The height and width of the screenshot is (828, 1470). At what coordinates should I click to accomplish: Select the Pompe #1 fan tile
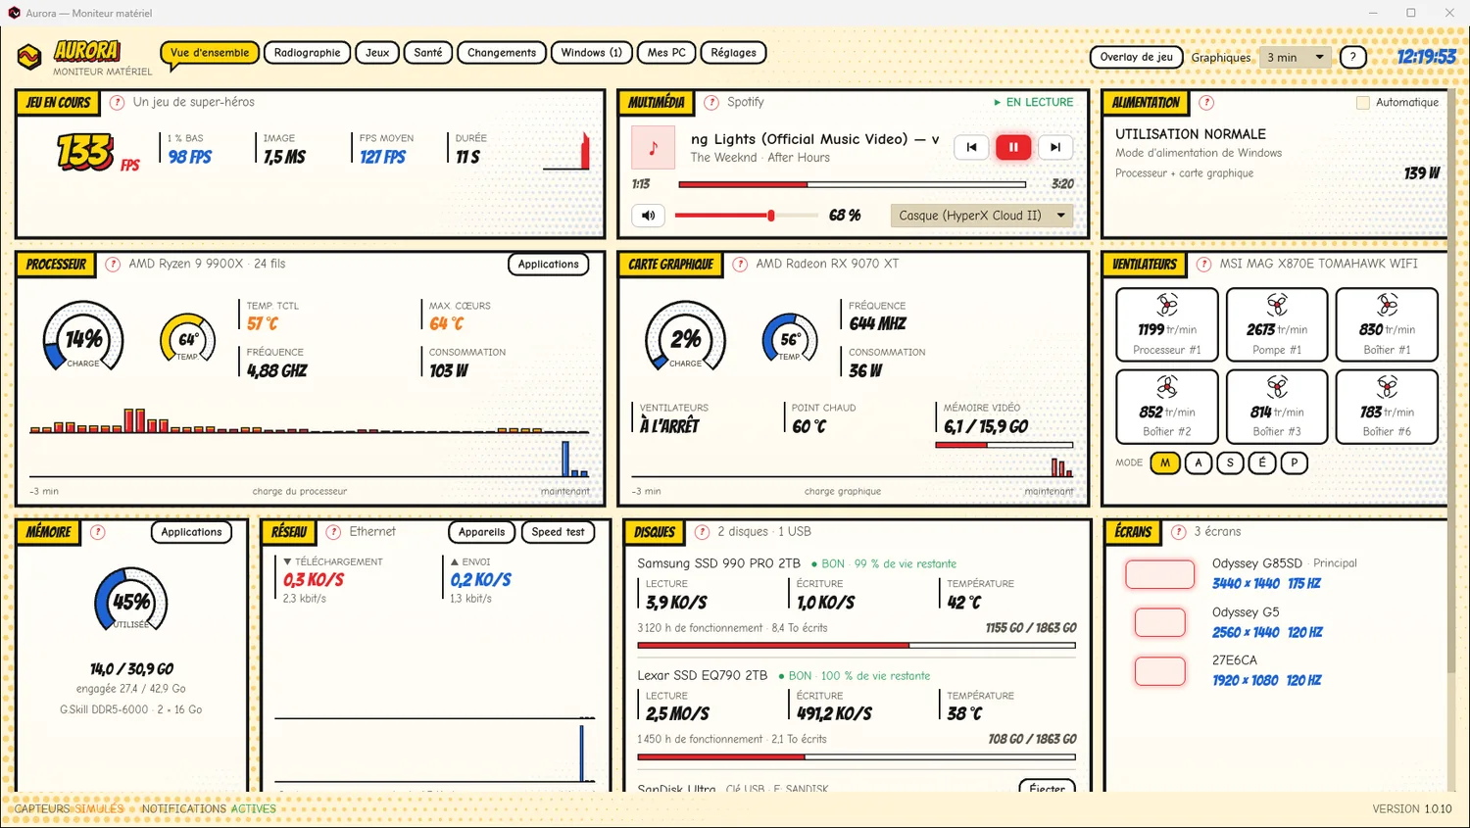point(1277,324)
